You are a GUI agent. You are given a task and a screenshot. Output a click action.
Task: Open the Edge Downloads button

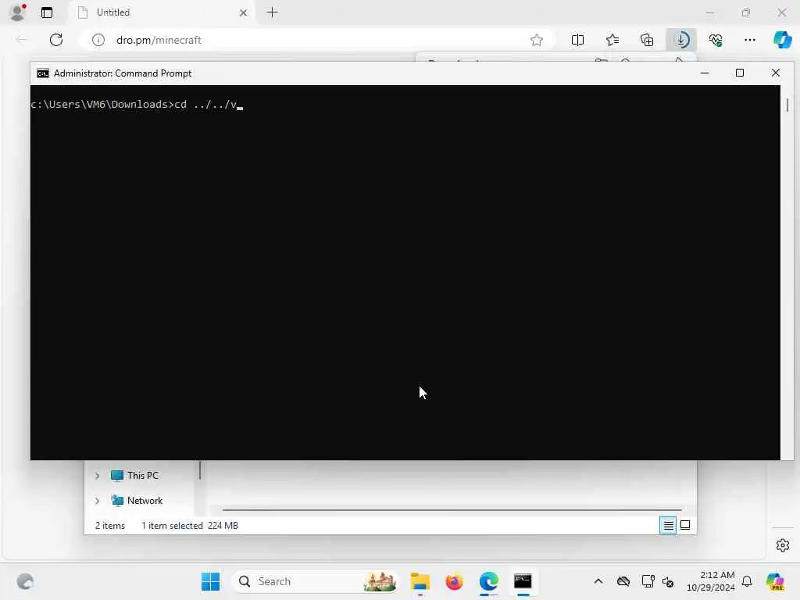click(681, 40)
